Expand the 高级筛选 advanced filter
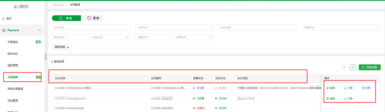Image resolution: width=385 pixels, height=112 pixels. pyautogui.click(x=62, y=47)
